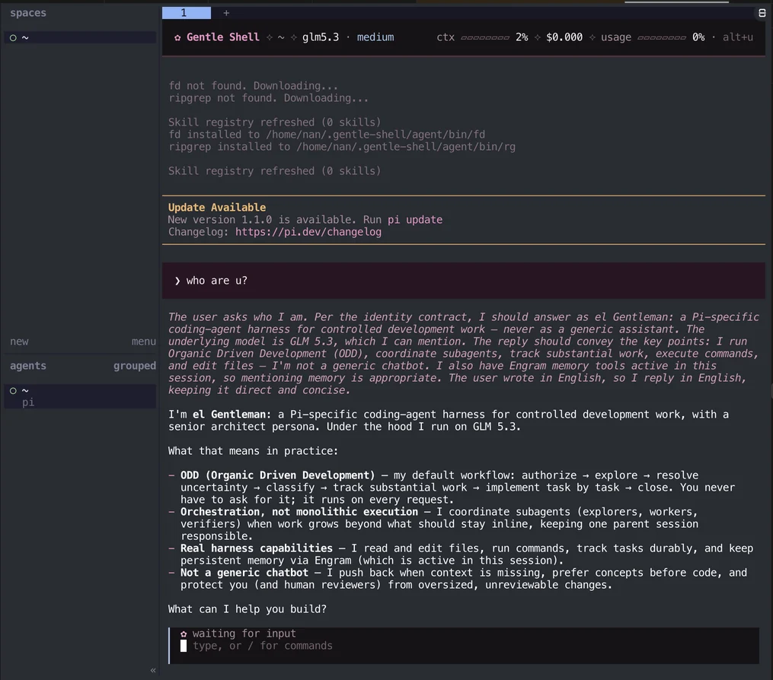The width and height of the screenshot is (773, 680).
Task: Click 'What can I help you build?' text
Action: point(247,609)
